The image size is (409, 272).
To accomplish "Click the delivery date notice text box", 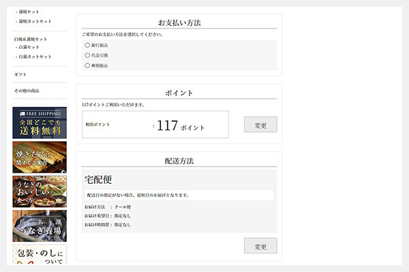I will (x=179, y=195).
